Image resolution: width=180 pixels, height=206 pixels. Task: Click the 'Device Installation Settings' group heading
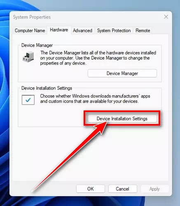click(x=47, y=88)
